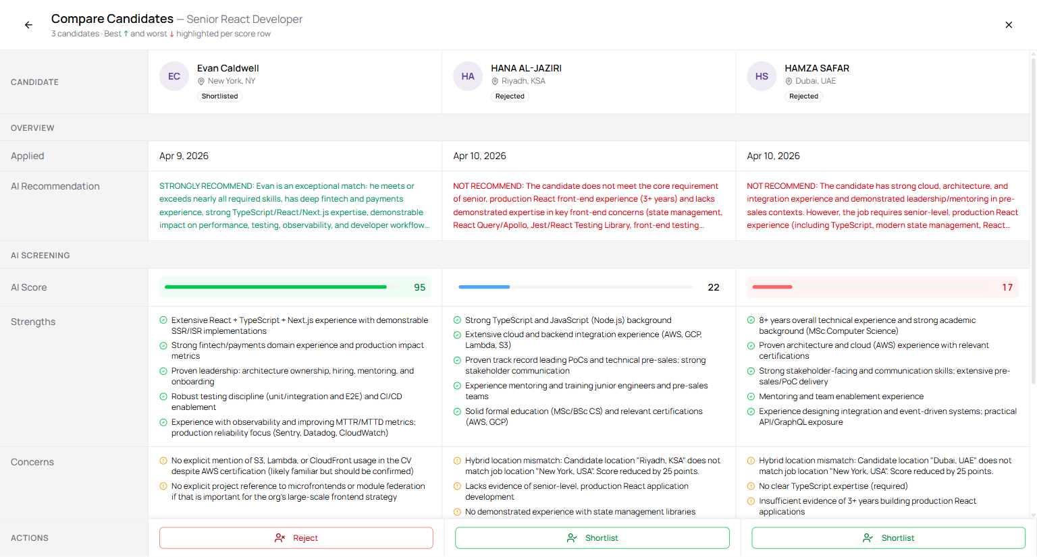This screenshot has width=1037, height=557.
Task: Click Evan Caldwell's EC avatar
Action: (x=174, y=76)
